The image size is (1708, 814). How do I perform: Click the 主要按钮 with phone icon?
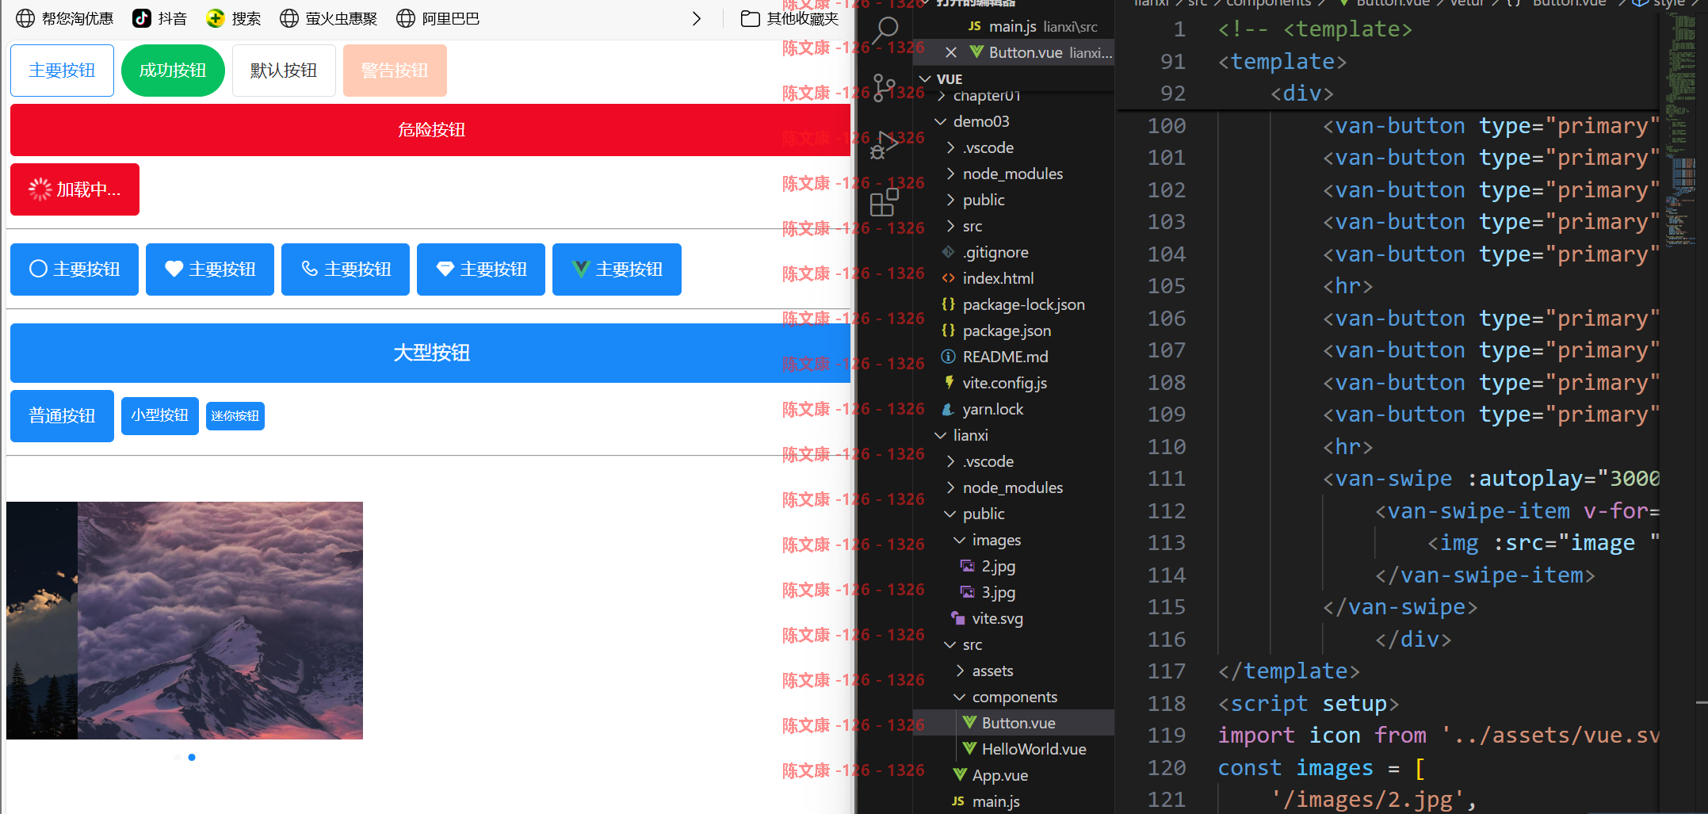(346, 269)
